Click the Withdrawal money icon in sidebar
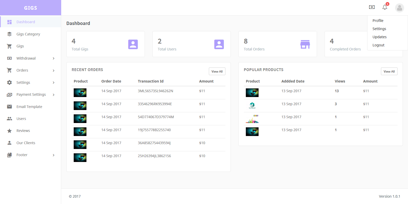Viewport: 408px width, 204px height. coord(9,58)
